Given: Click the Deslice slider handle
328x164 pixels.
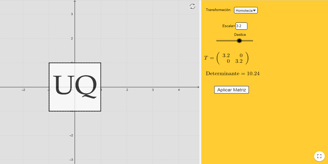Looking at the screenshot, I should tap(239, 41).
